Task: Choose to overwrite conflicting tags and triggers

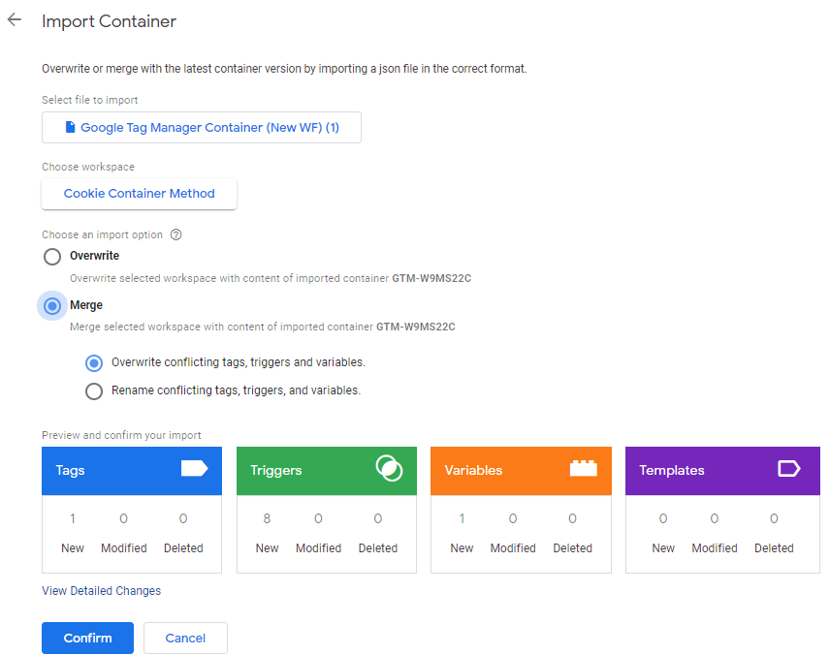Action: click(x=94, y=362)
